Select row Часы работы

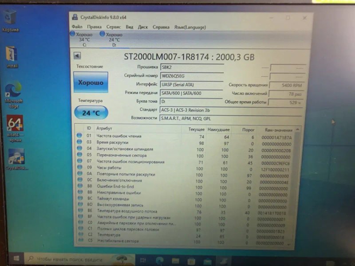(x=185, y=168)
